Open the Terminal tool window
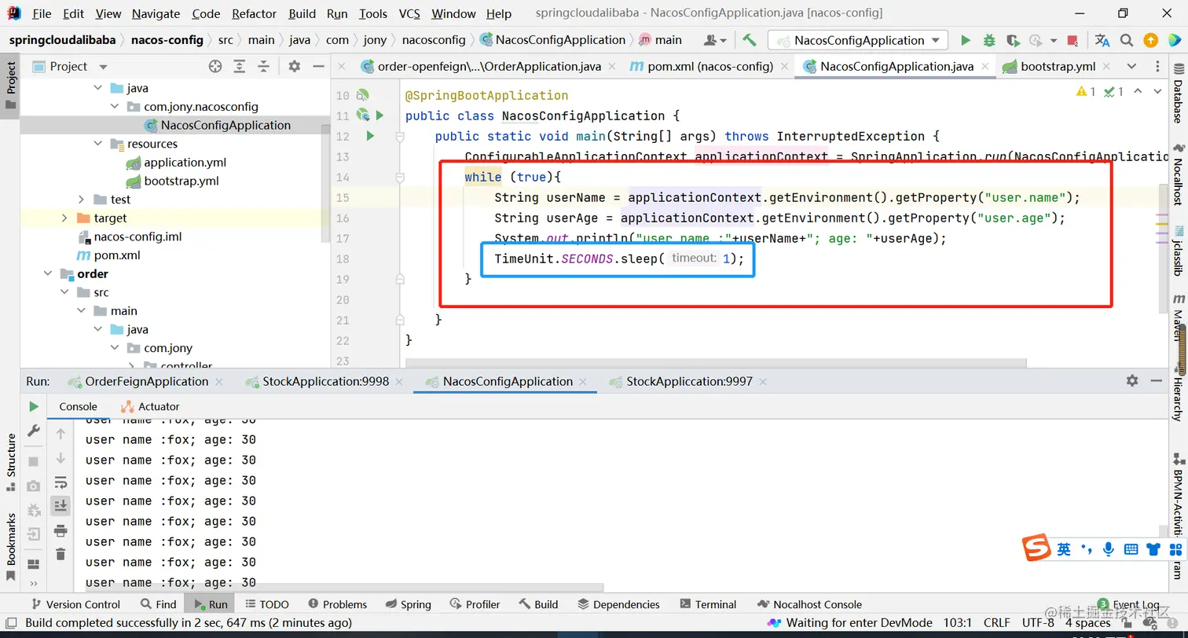Viewport: 1188px width, 638px height. click(x=707, y=604)
